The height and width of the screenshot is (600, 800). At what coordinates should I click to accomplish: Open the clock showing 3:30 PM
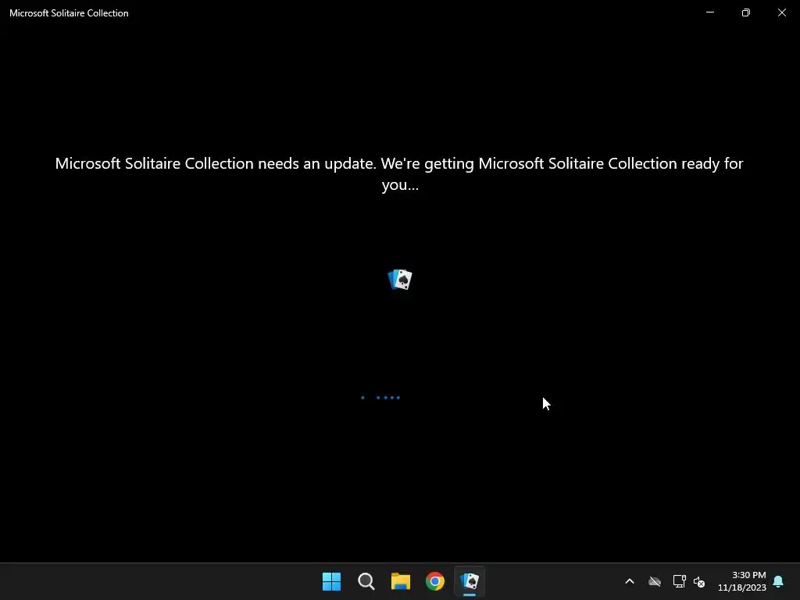(742, 581)
